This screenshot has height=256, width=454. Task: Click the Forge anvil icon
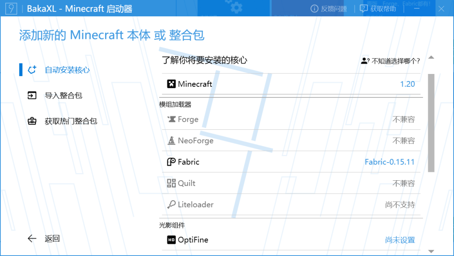click(172, 119)
